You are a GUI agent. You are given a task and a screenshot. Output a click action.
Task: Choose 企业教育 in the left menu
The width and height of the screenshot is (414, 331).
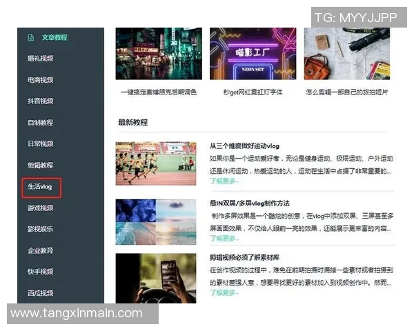40,250
